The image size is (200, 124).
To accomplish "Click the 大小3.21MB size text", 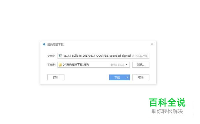I will (139, 56).
